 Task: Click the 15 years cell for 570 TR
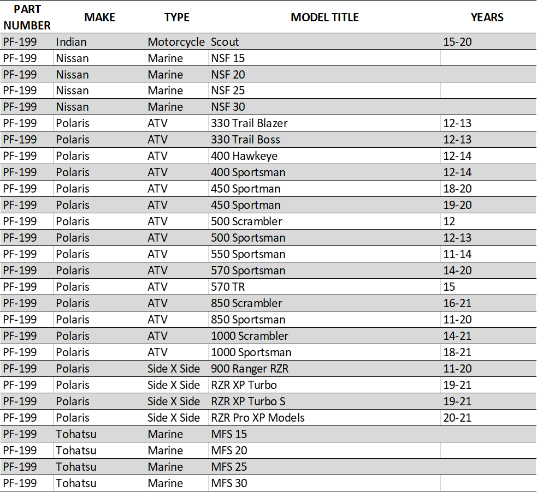point(488,287)
